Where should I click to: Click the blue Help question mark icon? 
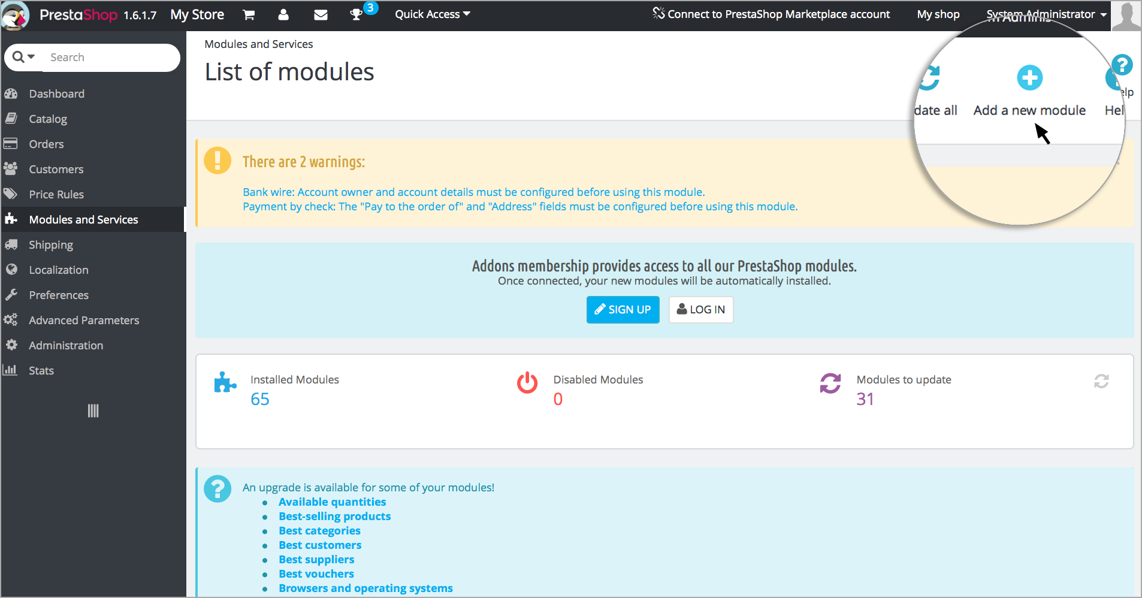pos(1122,65)
